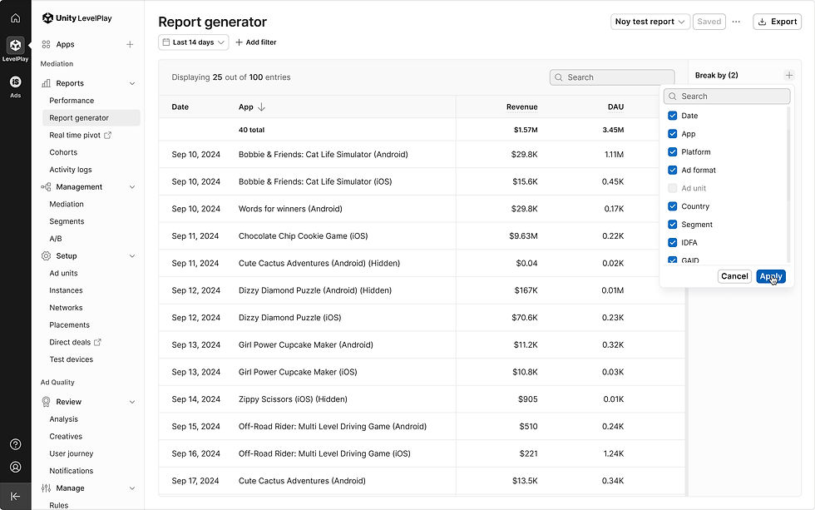Open Performance in the sidebar
The height and width of the screenshot is (510, 815).
click(72, 101)
